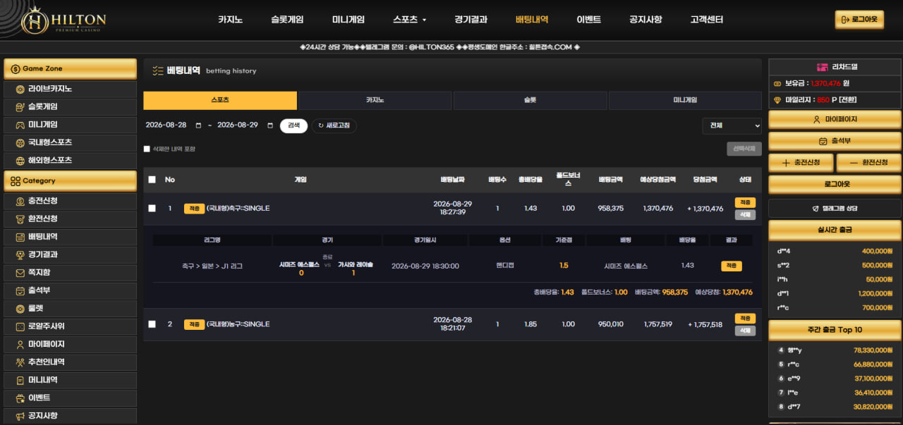Open 머니내역 in the left sidebar
This screenshot has width=903, height=425.
click(70, 380)
